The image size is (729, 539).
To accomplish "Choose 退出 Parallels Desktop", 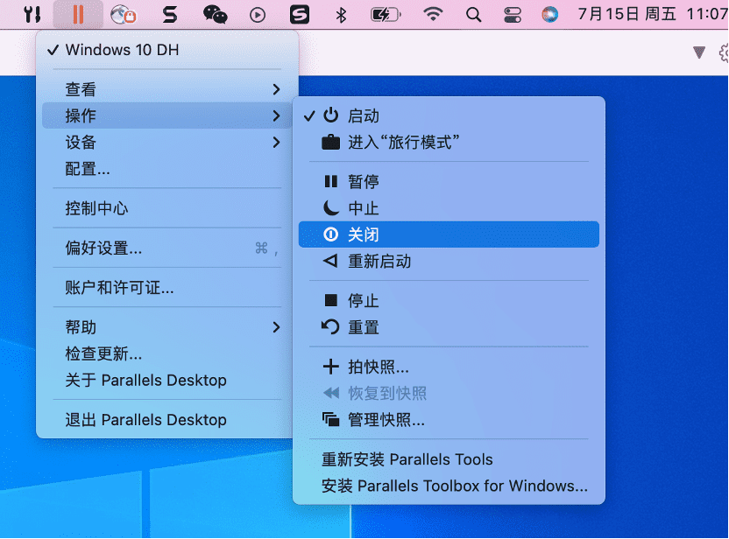I will click(x=145, y=420).
